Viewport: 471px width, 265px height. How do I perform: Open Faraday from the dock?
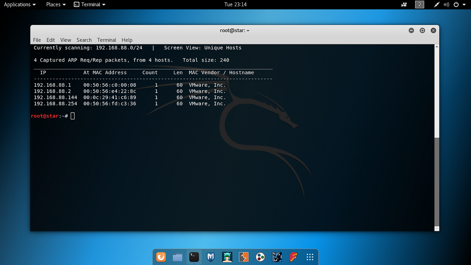click(x=293, y=257)
